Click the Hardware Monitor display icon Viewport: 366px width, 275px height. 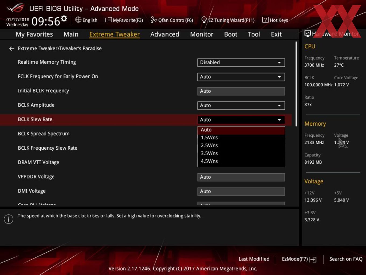pyautogui.click(x=308, y=33)
